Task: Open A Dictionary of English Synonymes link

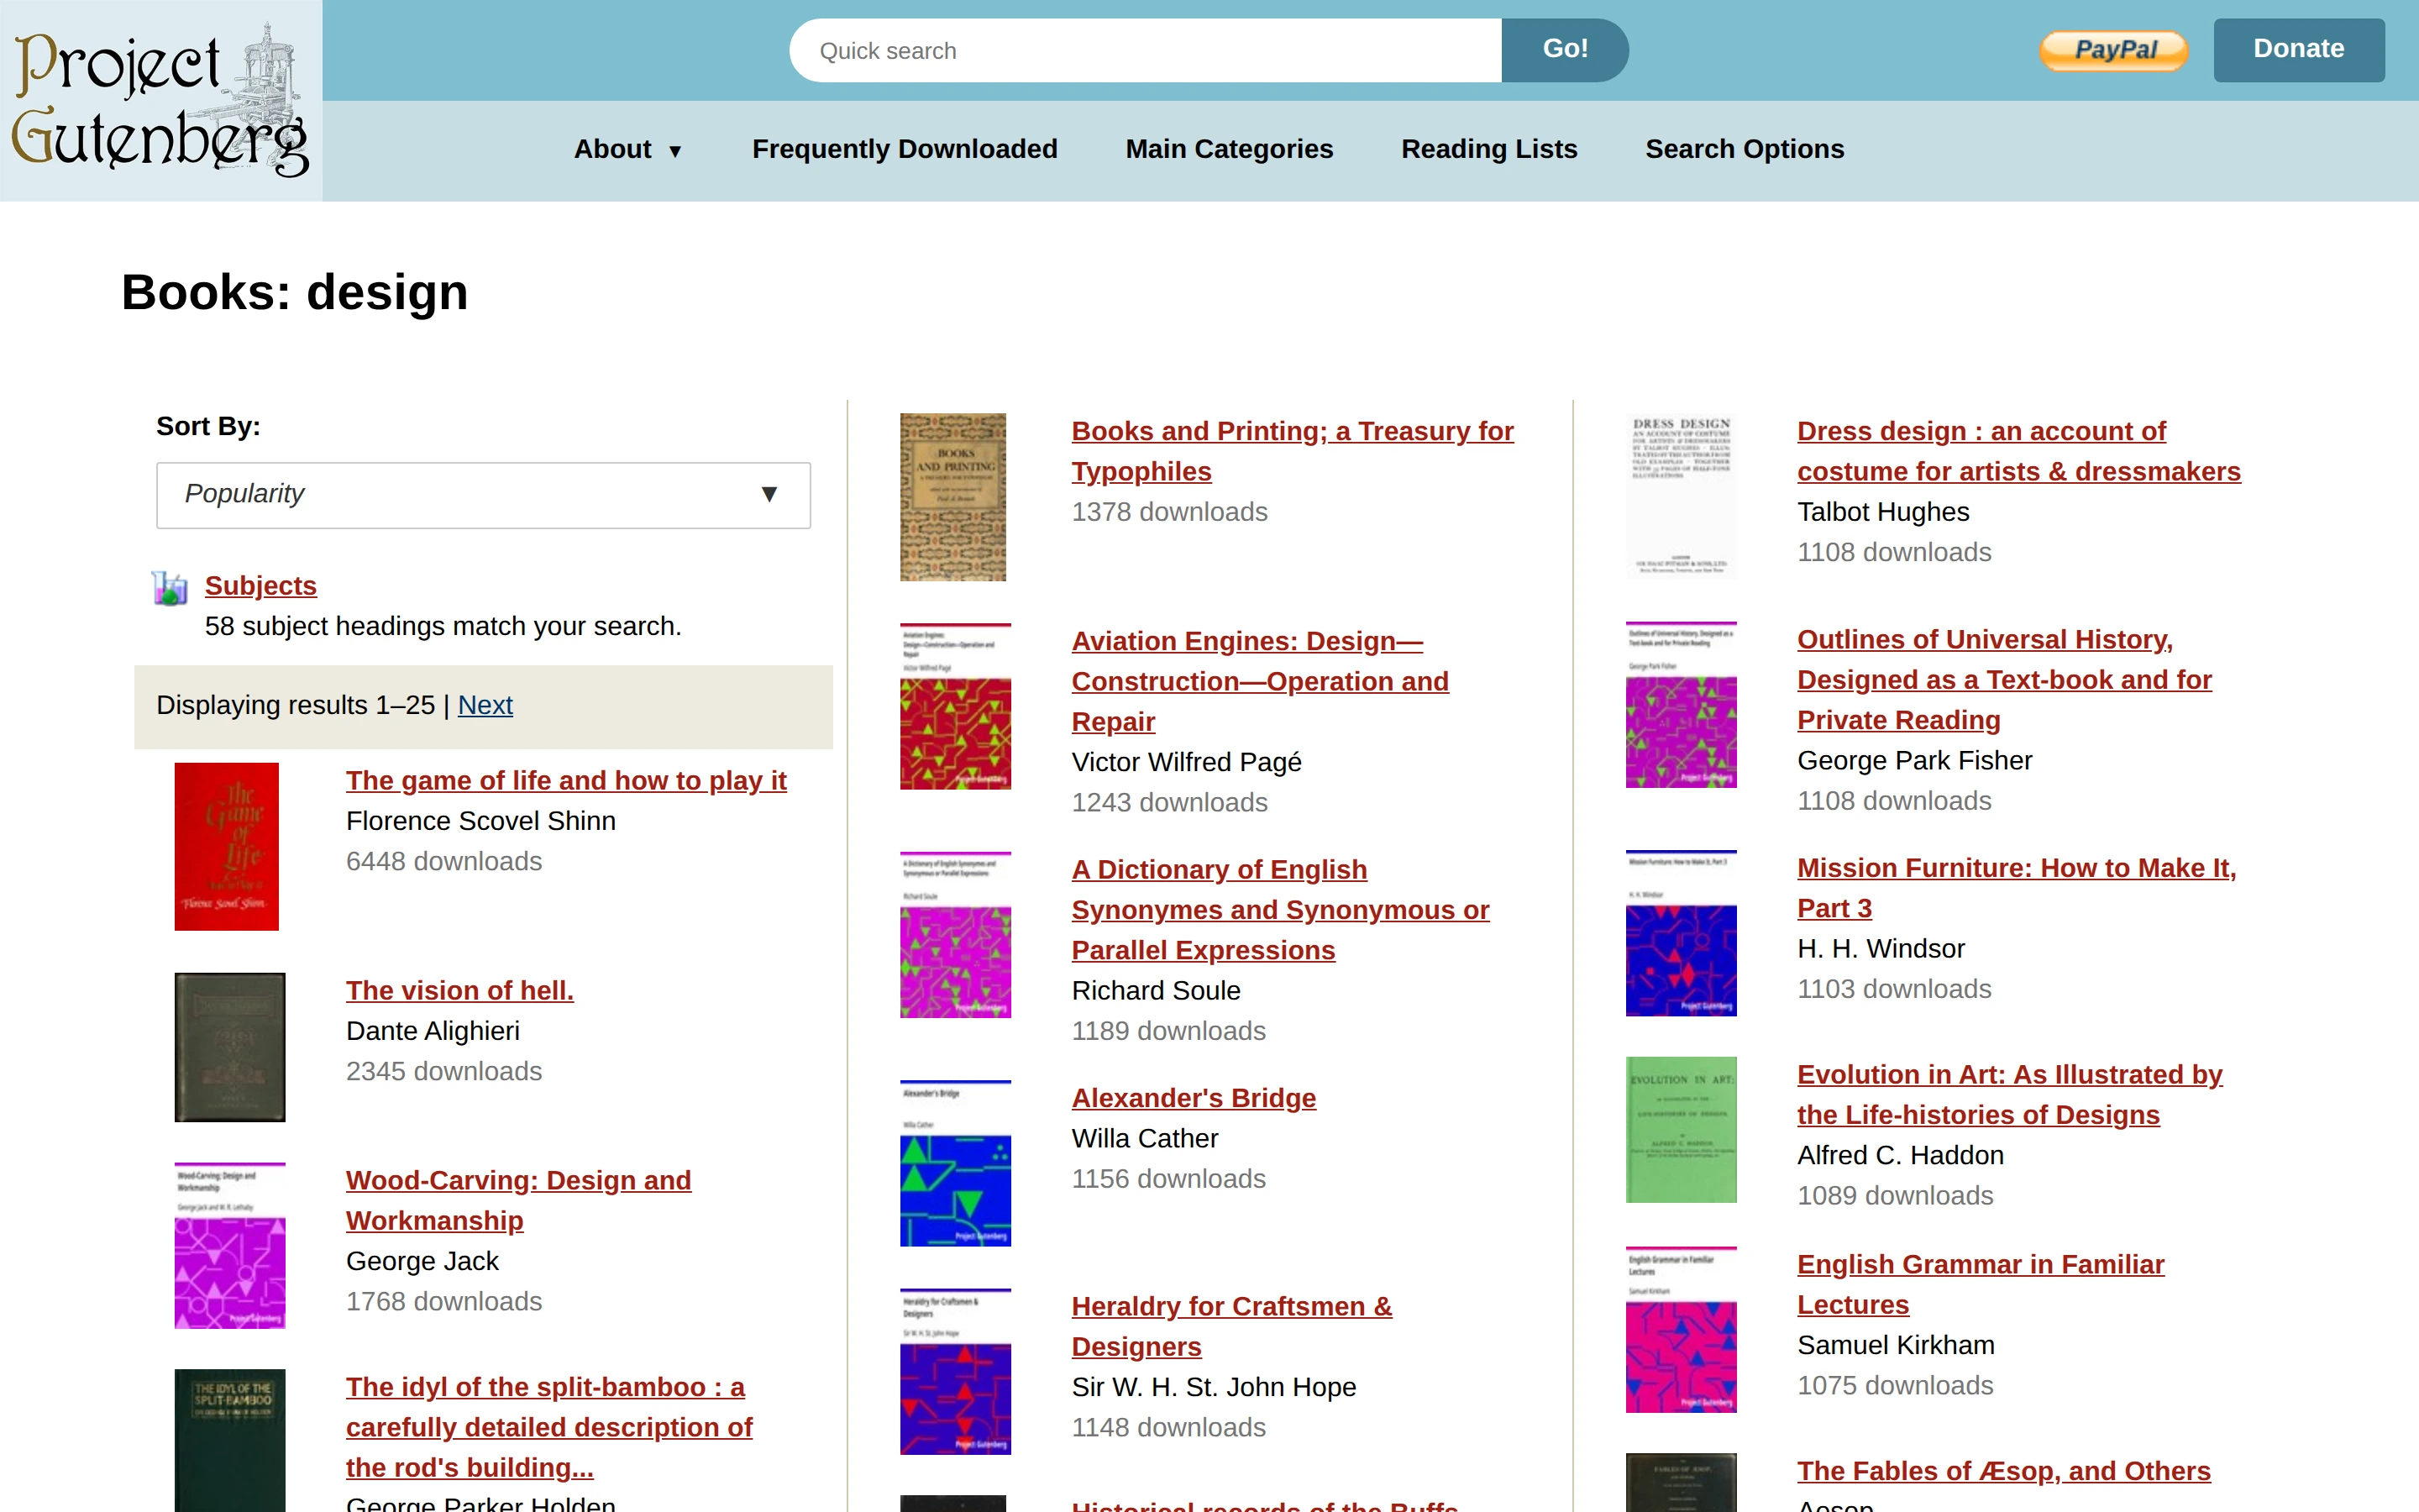Action: pyautogui.click(x=1280, y=910)
